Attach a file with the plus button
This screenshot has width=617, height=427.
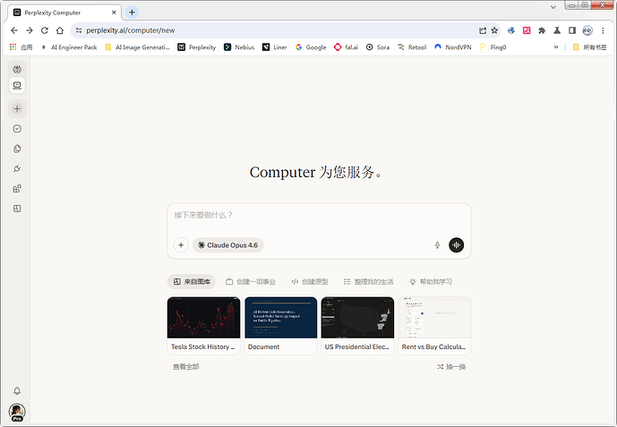(181, 245)
